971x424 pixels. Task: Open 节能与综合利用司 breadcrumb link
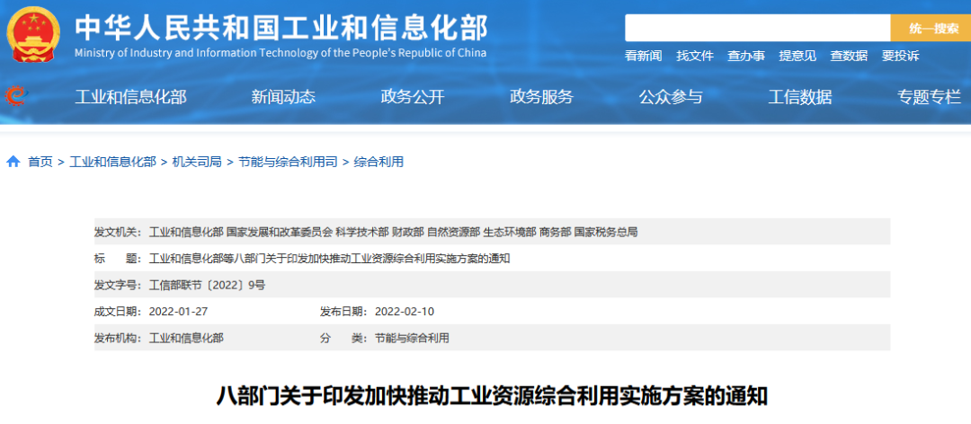click(288, 163)
